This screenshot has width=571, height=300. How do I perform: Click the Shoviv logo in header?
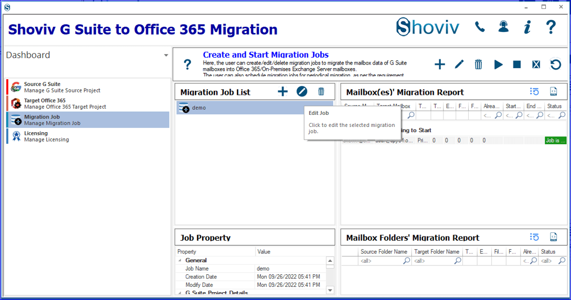coord(428,27)
